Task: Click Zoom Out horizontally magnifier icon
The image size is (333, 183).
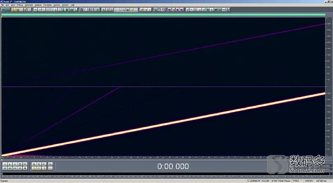Action: click(39, 164)
